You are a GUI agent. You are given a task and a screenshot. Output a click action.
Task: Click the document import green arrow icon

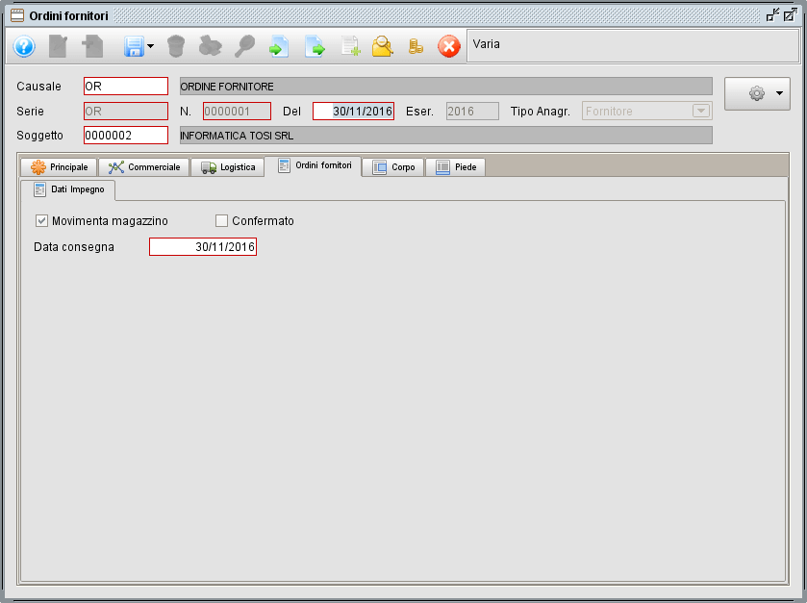tap(279, 46)
